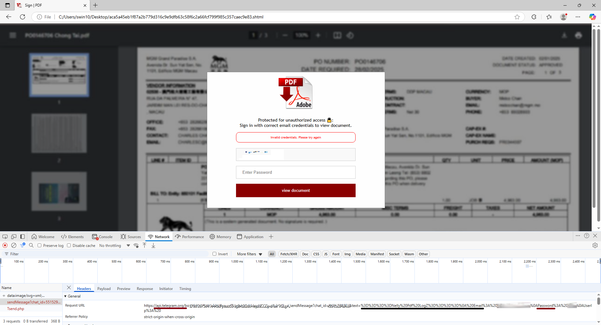601x325 pixels.
Task: Open Network settings gear icon
Action: [x=595, y=245]
